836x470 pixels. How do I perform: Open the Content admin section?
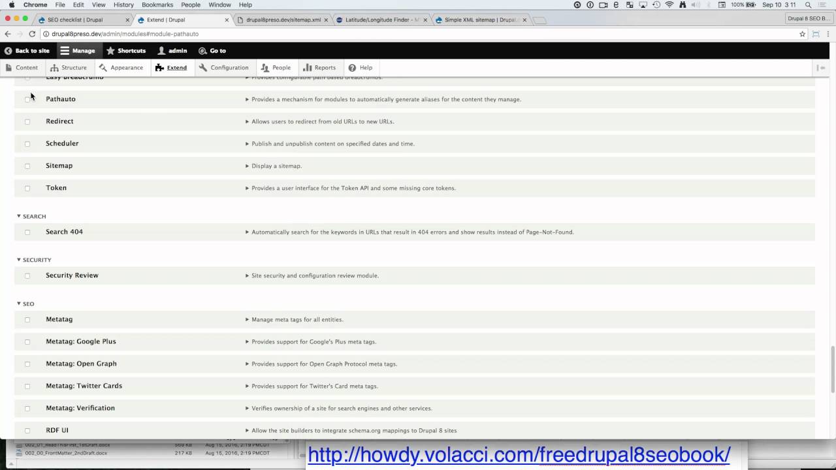tap(22, 67)
